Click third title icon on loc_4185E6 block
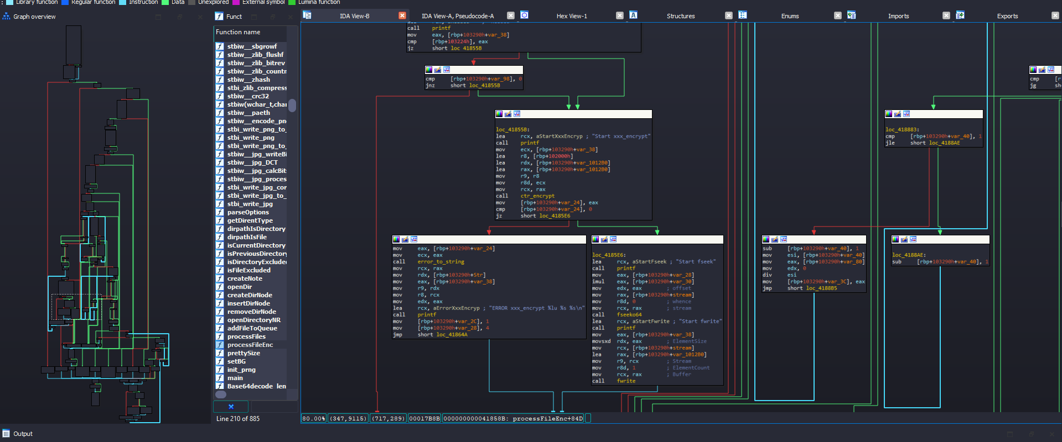The height and width of the screenshot is (442, 1062). point(613,239)
